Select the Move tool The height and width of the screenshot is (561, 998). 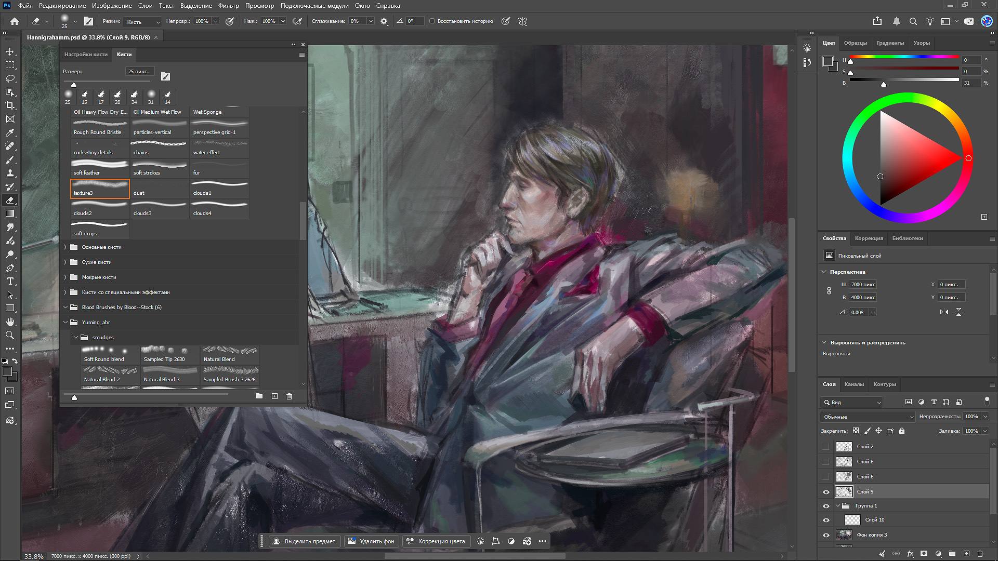pos(10,52)
